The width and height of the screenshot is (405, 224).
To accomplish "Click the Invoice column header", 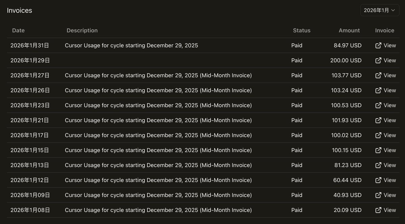I will (x=385, y=30).
